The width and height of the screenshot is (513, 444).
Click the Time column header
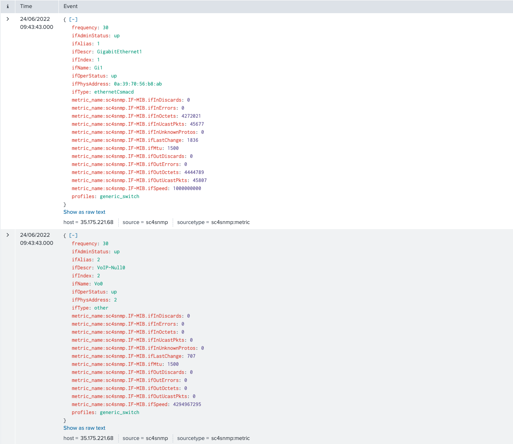click(x=26, y=6)
